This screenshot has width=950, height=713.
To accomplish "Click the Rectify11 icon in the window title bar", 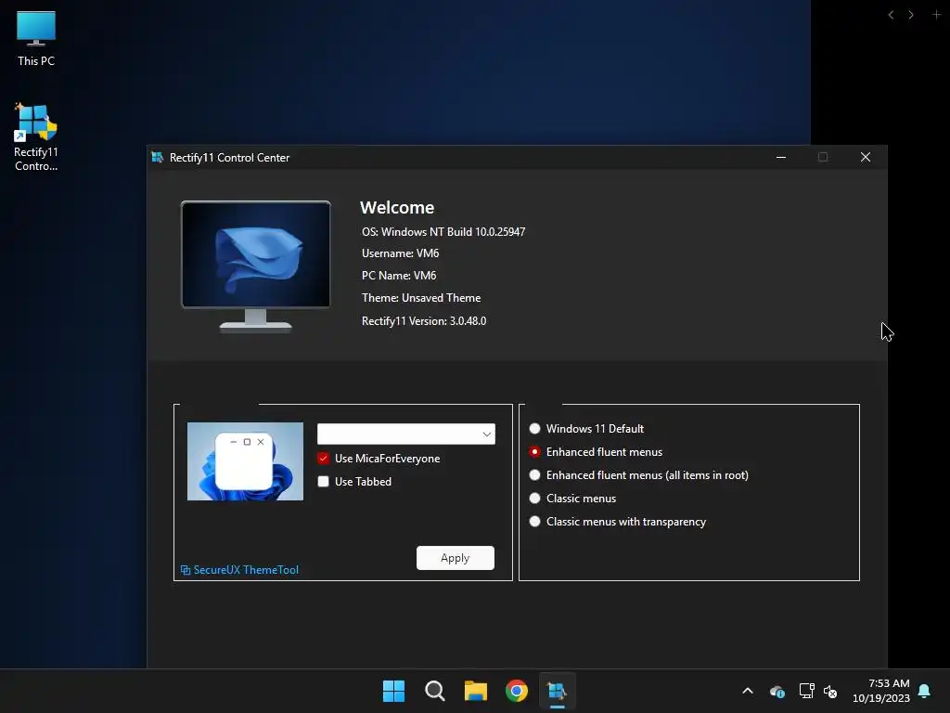I will (x=158, y=158).
